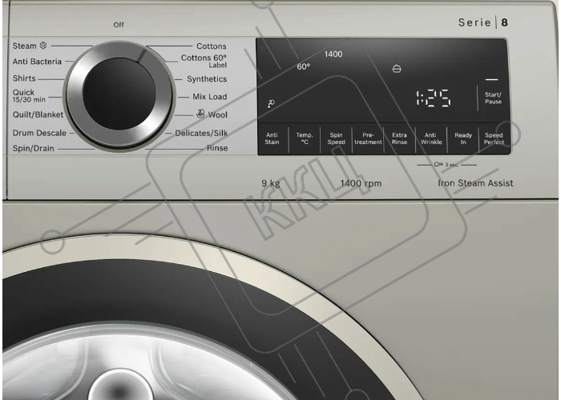The width and height of the screenshot is (561, 400).
Task: Select the Anti Bacteria program label
Action: [x=37, y=62]
